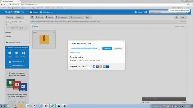
Task: Share via the VKontakte icon
Action: pos(94,67)
